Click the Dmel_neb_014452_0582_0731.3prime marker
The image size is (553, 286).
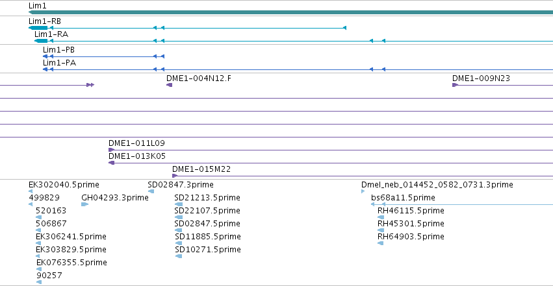363,191
